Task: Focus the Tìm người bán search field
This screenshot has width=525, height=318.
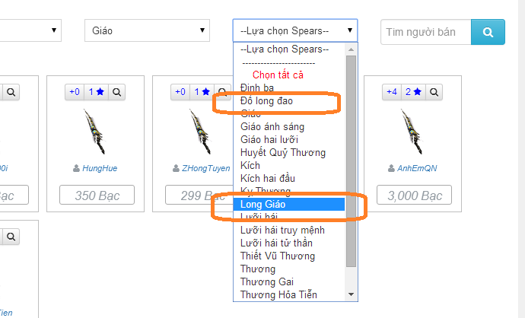Action: pyautogui.click(x=425, y=32)
